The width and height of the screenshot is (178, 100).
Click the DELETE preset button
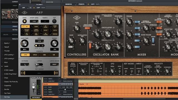tap(6, 34)
